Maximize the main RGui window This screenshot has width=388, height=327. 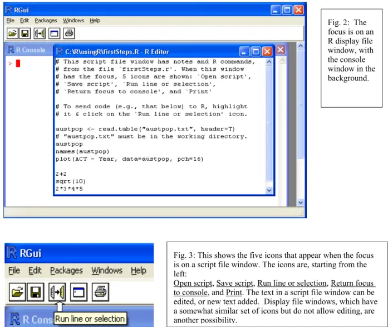tap(287, 10)
